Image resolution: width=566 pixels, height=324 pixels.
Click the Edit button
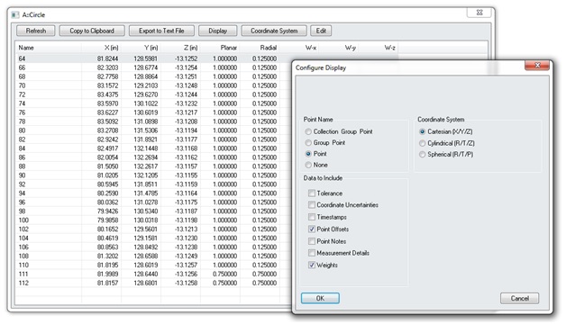coord(321,31)
